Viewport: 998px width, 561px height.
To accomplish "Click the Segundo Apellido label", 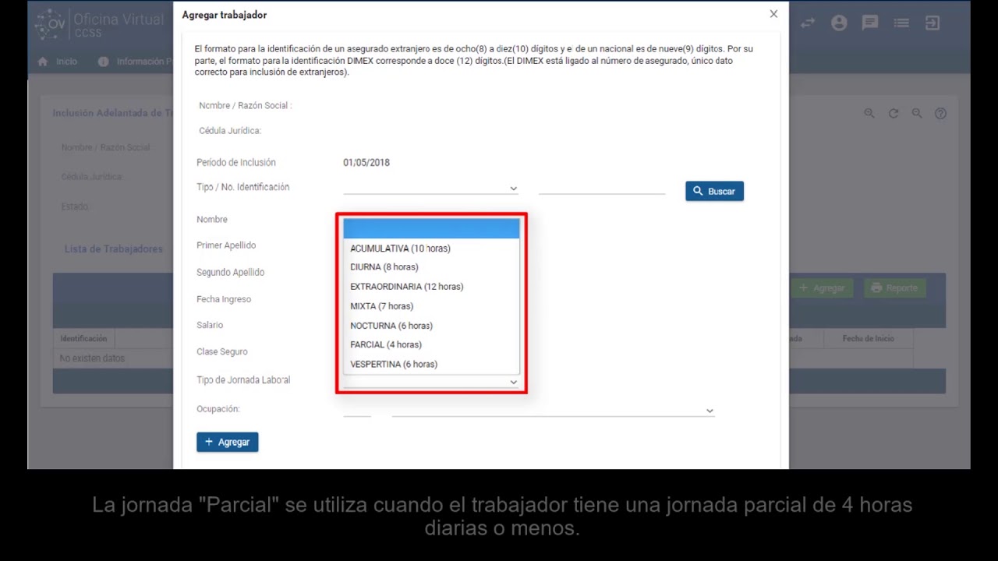I will tap(231, 273).
